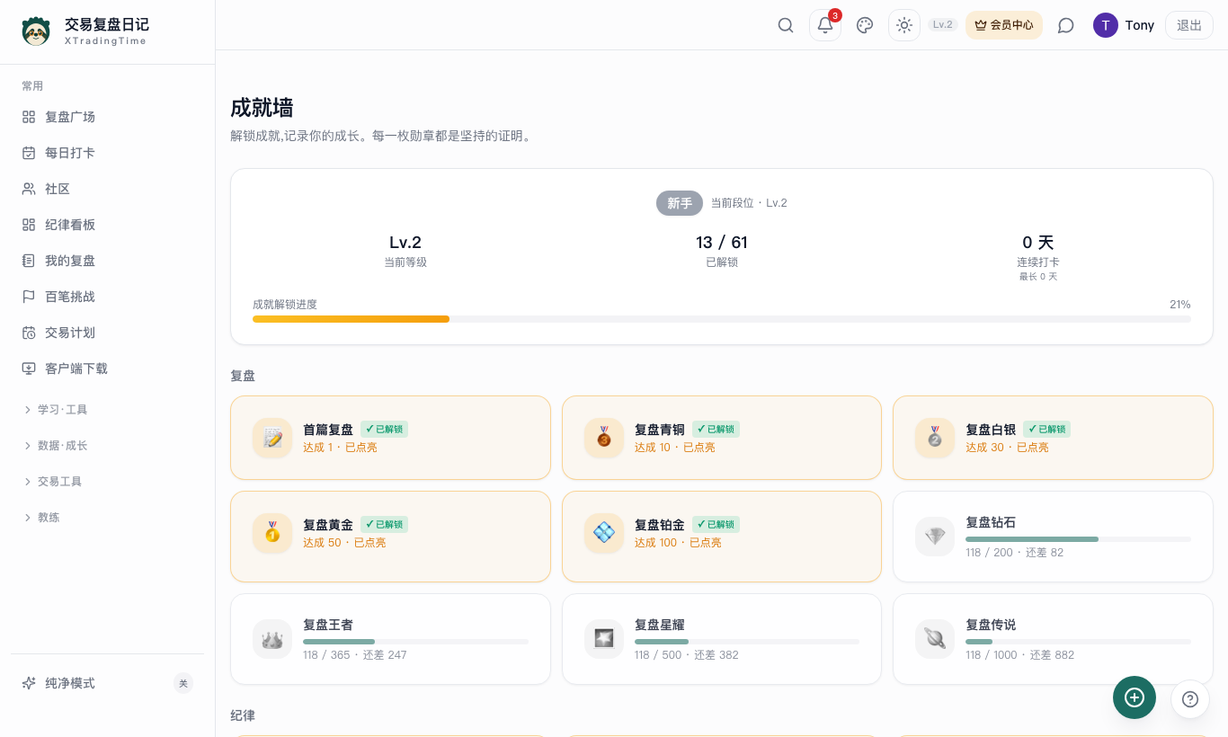
Task: Click the 13 / 61 unlocked count
Action: coord(722,243)
